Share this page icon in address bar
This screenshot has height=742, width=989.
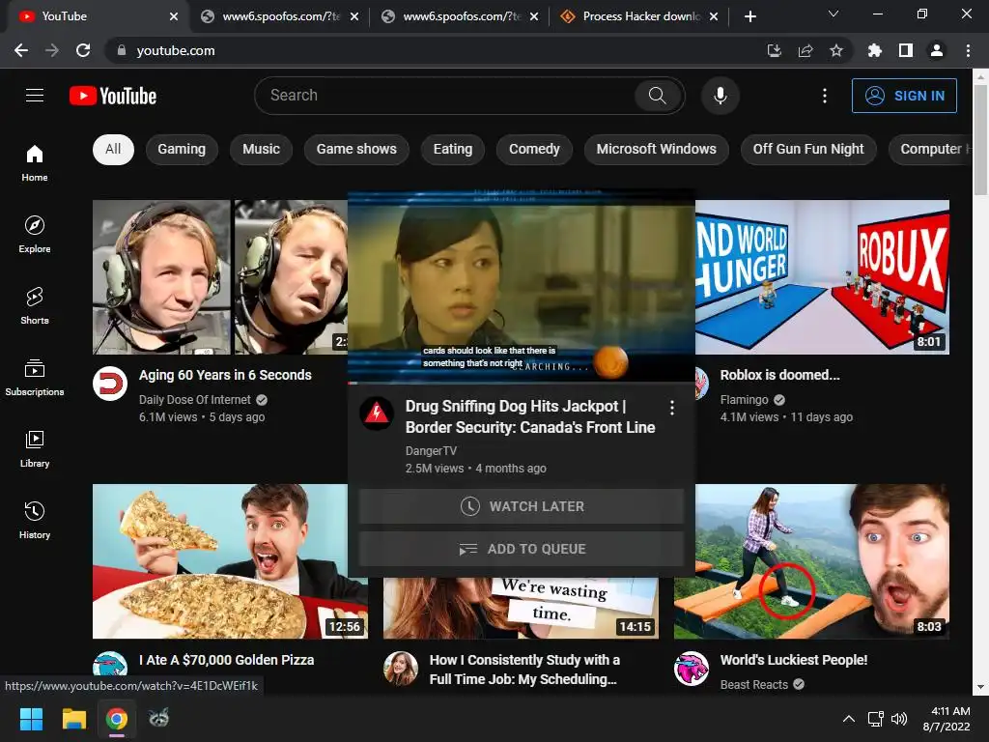(805, 50)
